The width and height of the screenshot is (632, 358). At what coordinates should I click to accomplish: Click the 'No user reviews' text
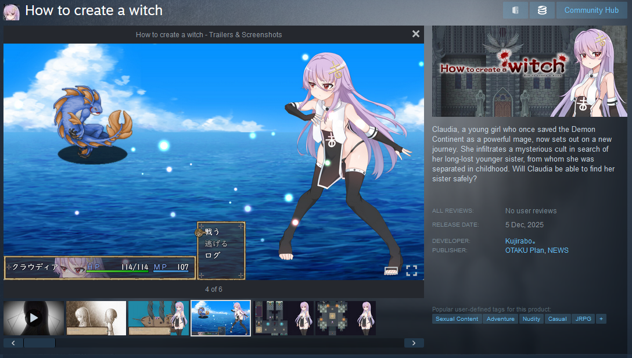531,211
